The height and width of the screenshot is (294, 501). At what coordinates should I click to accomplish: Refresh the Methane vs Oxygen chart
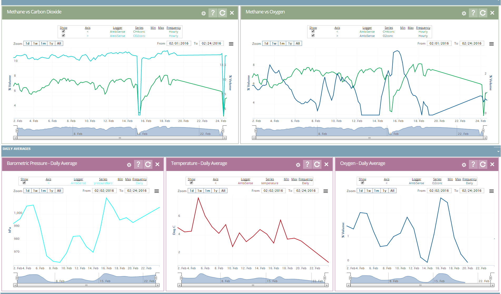[483, 13]
